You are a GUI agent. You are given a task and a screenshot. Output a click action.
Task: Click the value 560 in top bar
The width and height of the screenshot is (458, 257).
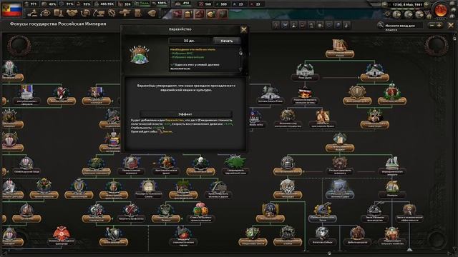(208, 4)
